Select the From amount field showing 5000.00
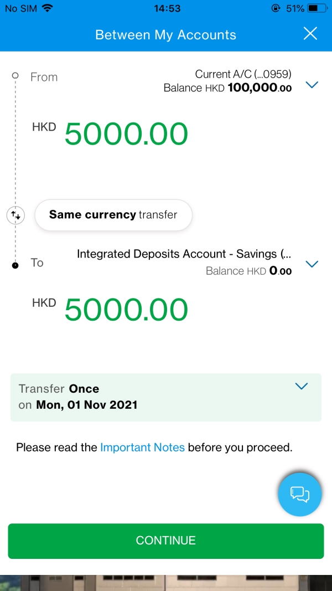332x591 pixels. (x=126, y=133)
